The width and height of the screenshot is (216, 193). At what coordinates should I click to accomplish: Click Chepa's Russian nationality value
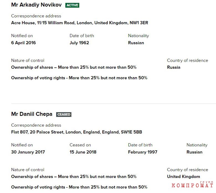tap(194, 152)
